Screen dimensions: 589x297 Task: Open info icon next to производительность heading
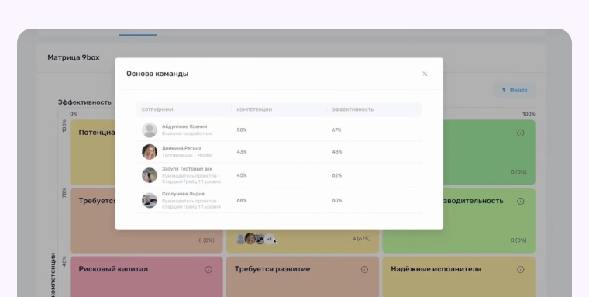point(520,201)
